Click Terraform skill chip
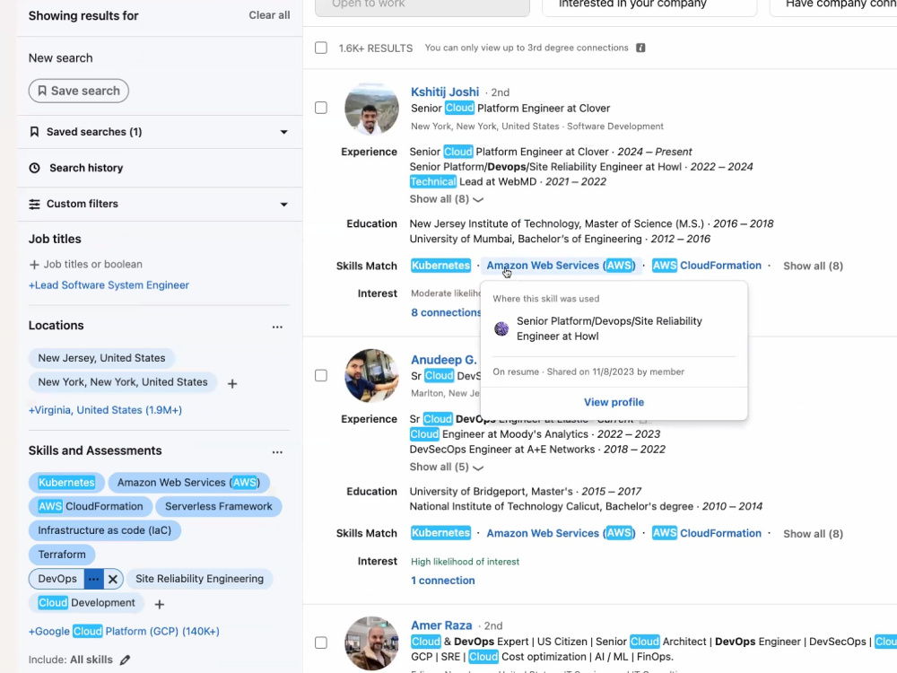 pos(62,555)
